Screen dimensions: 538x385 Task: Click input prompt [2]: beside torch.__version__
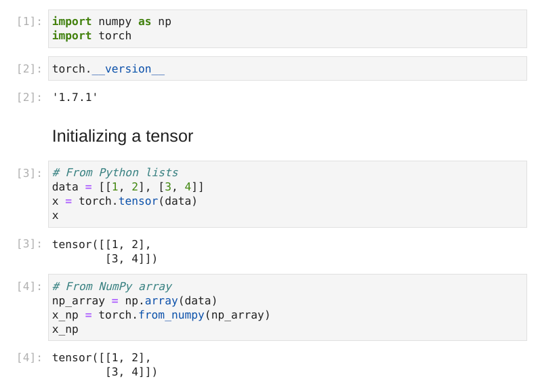coord(30,68)
